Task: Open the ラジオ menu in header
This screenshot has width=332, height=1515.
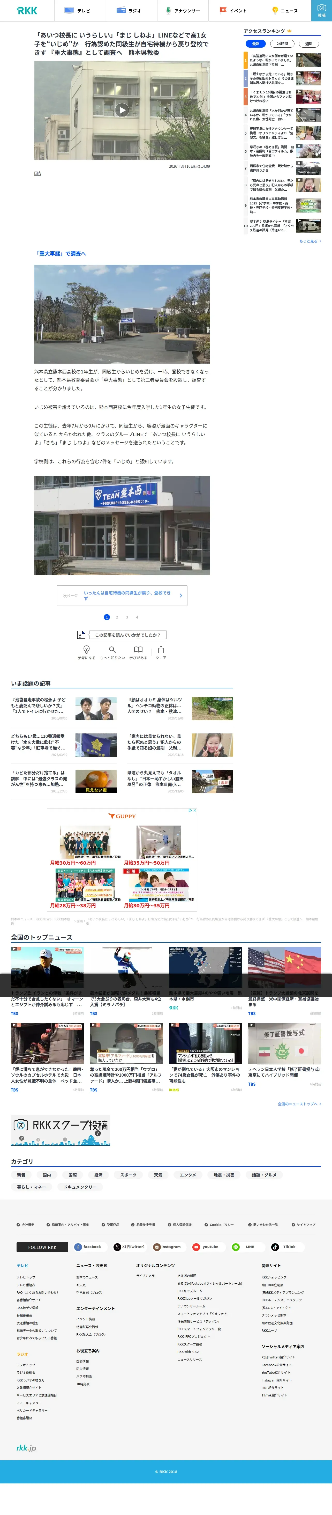Action: (x=131, y=11)
